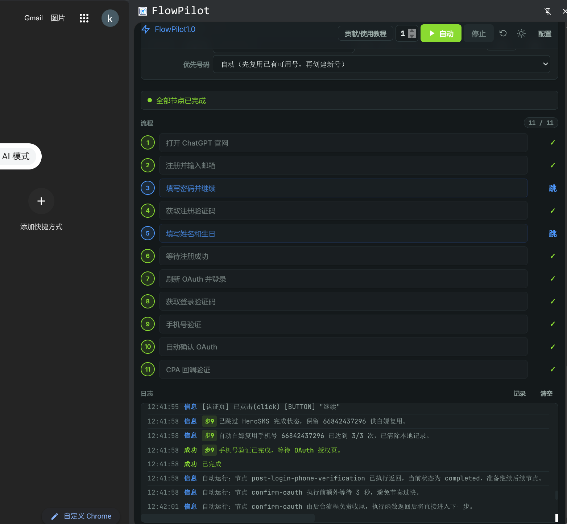Select the 打开 ChatGPT 官网 step row
567x524 pixels.
[343, 143]
